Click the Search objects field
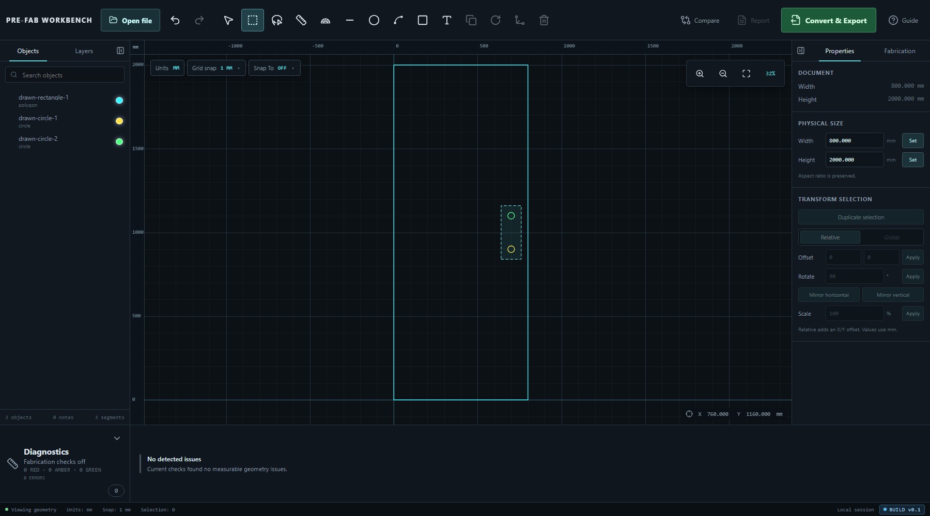930x516 pixels. tap(65, 75)
